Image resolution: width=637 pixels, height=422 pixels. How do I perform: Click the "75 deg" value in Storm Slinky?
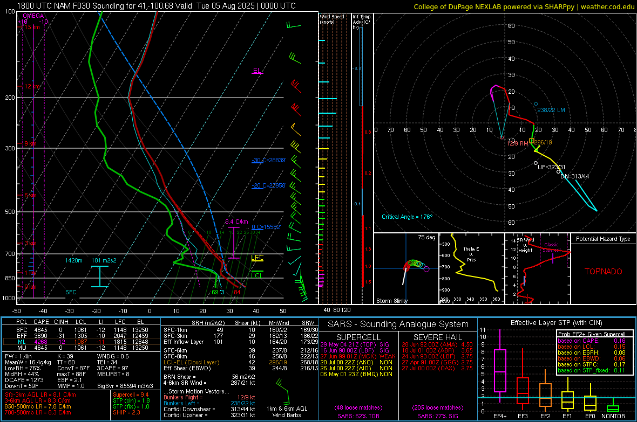point(426,237)
